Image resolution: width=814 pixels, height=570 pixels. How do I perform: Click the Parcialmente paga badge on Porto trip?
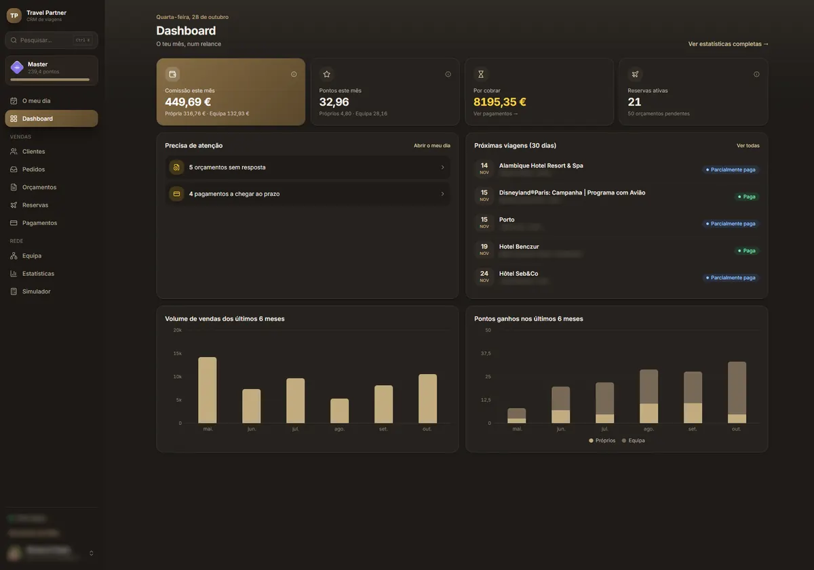[x=731, y=224]
